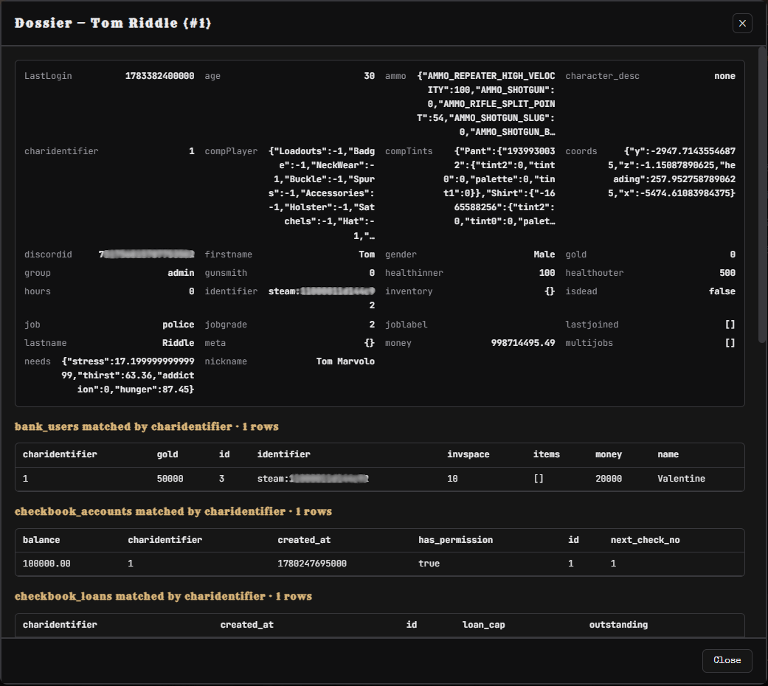The height and width of the screenshot is (686, 768).
Task: Select the age value 30
Action: pos(370,76)
